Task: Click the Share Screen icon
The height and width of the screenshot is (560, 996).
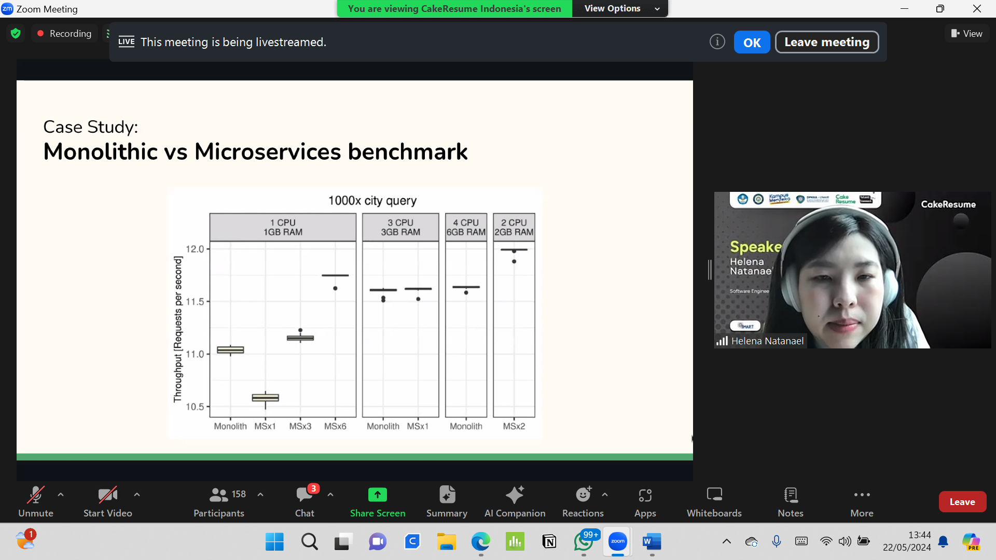Action: [x=377, y=495]
